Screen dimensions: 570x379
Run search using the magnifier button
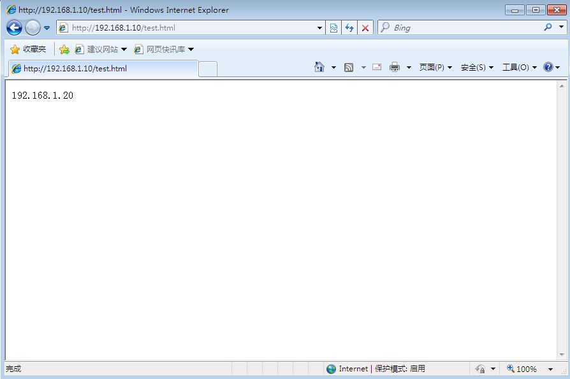(x=548, y=27)
